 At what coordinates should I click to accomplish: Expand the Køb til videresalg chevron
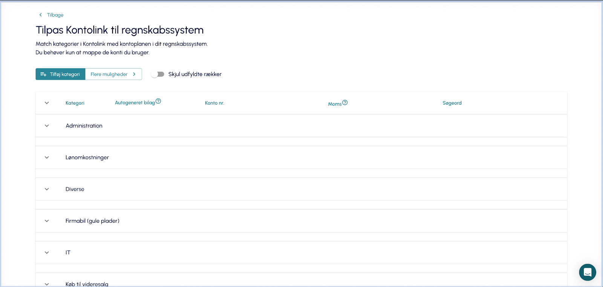coord(47,284)
